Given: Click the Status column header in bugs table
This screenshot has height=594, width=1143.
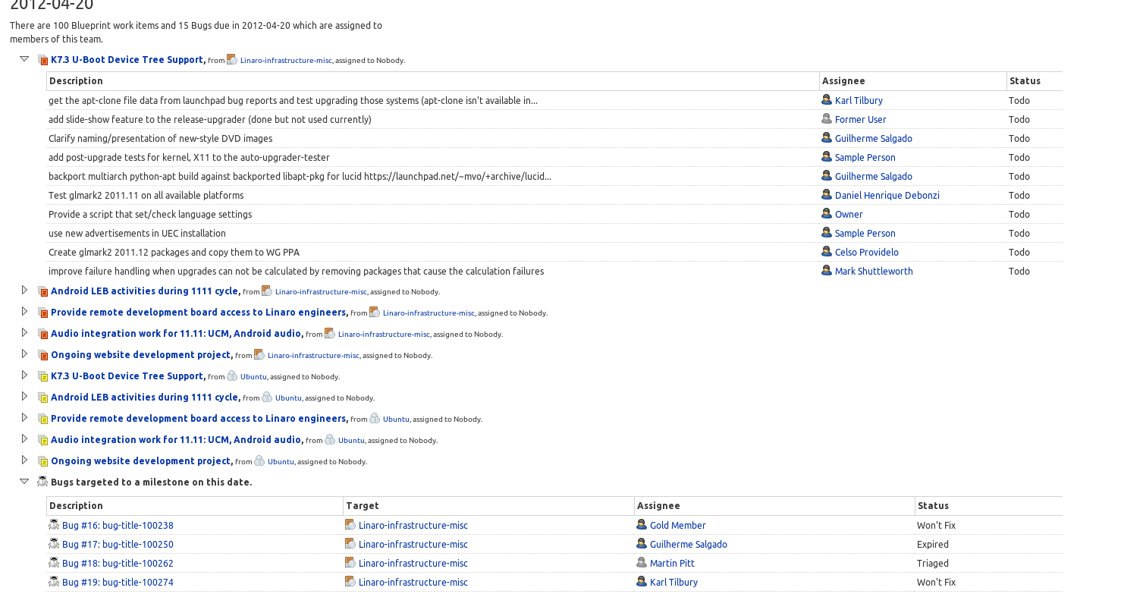Looking at the screenshot, I should pyautogui.click(x=933, y=505).
